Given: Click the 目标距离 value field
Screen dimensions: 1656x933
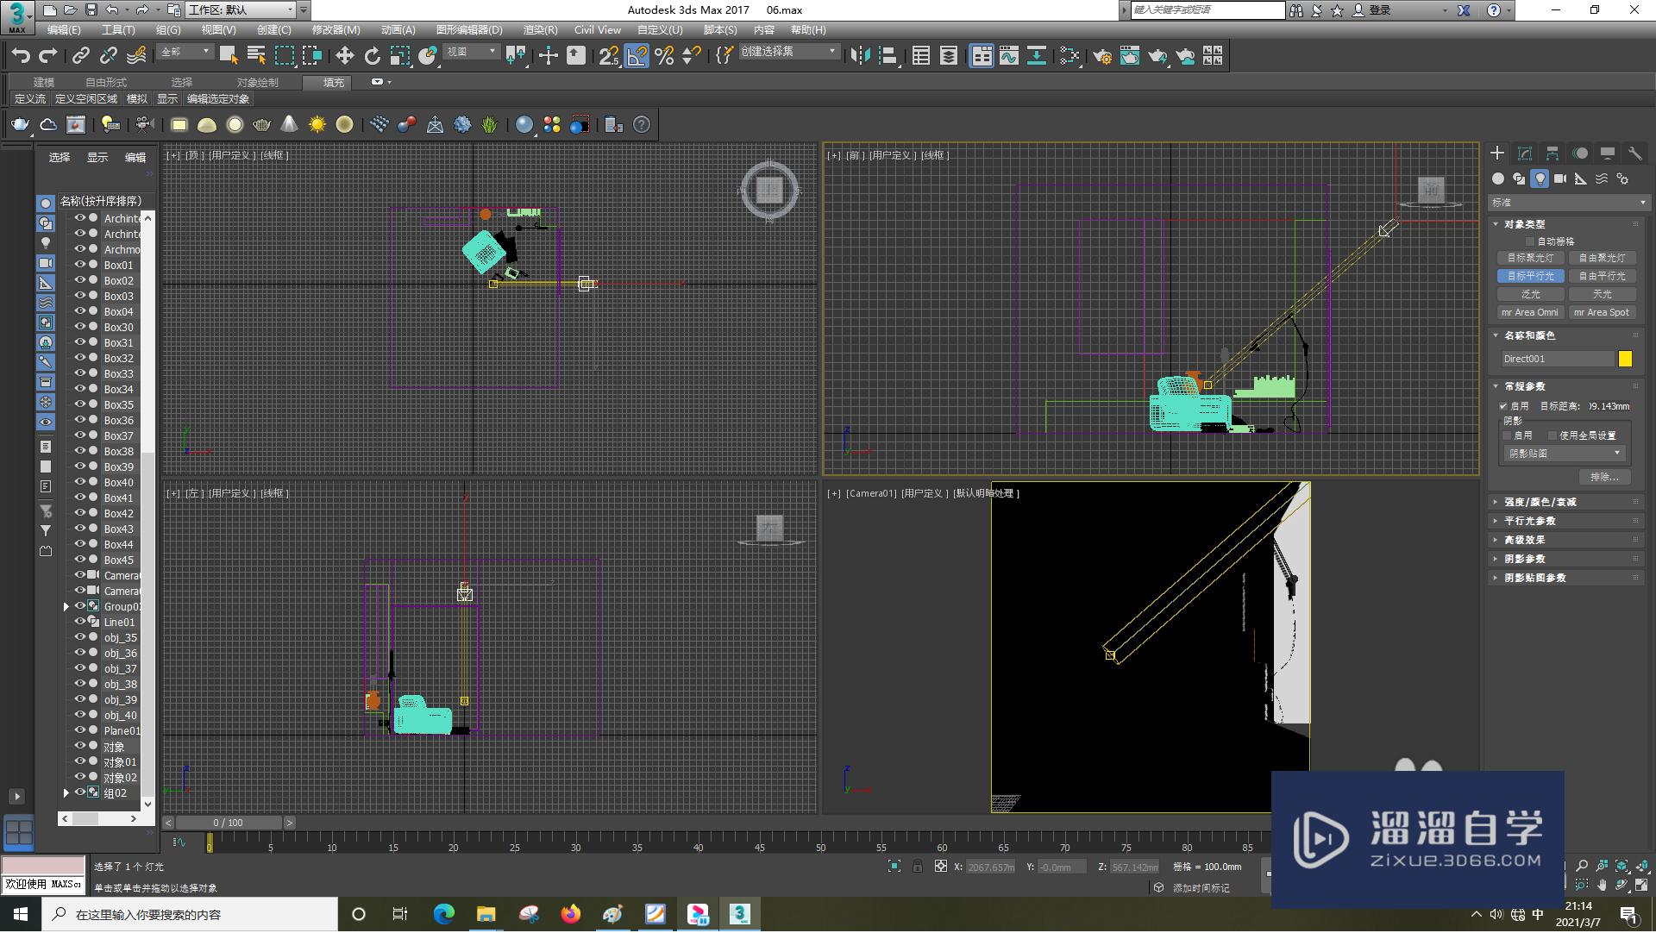Looking at the screenshot, I should click(x=1609, y=406).
